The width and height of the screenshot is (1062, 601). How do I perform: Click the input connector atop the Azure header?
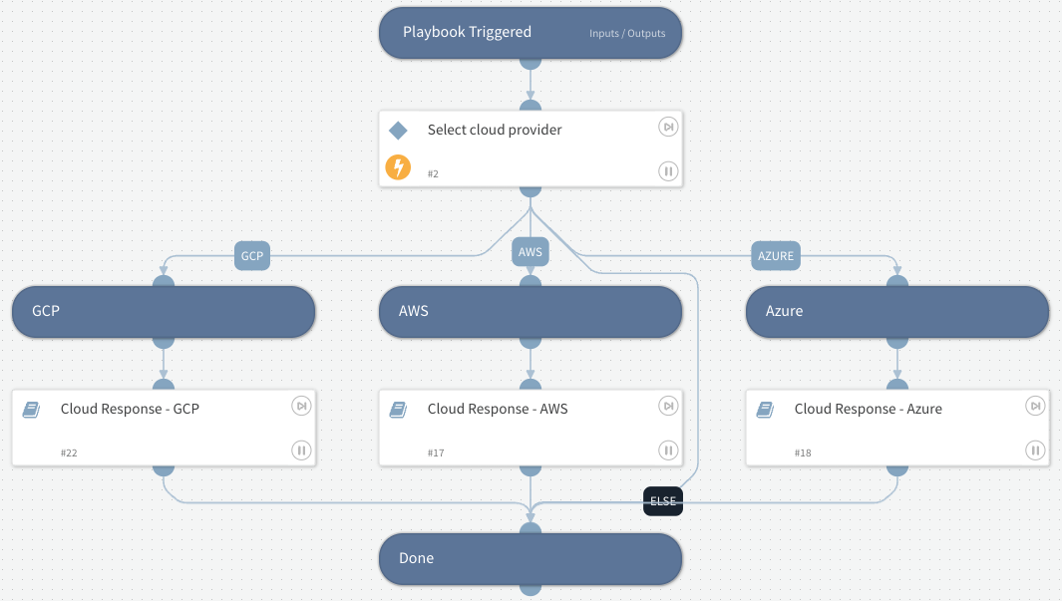897,281
